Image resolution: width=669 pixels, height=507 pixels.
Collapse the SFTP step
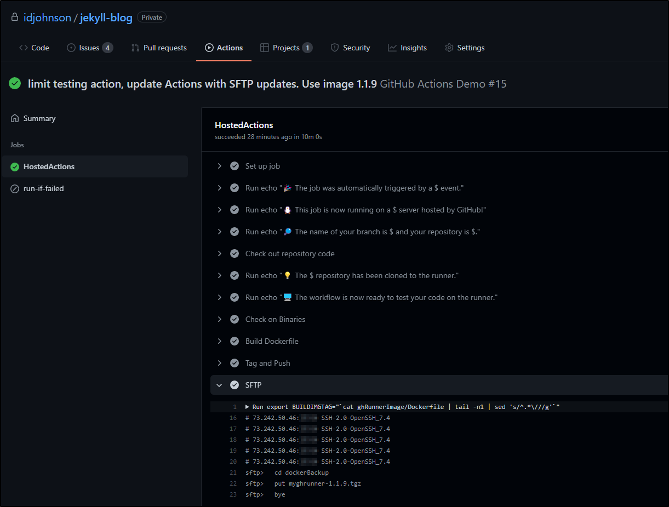point(219,385)
